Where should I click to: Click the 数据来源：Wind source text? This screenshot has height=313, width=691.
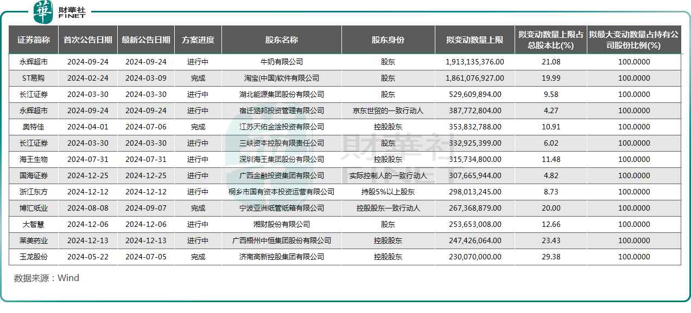click(47, 278)
